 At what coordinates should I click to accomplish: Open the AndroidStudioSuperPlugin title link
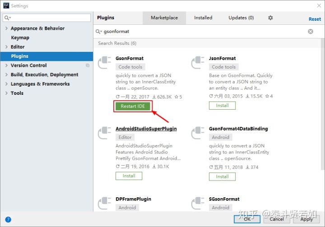[146, 129]
